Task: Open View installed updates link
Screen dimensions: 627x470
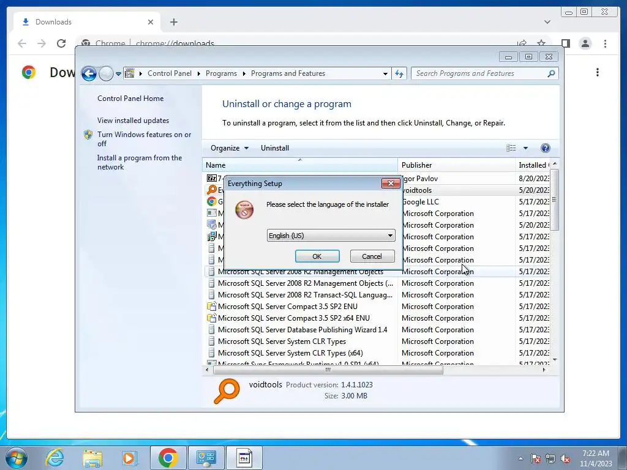Action: [133, 121]
